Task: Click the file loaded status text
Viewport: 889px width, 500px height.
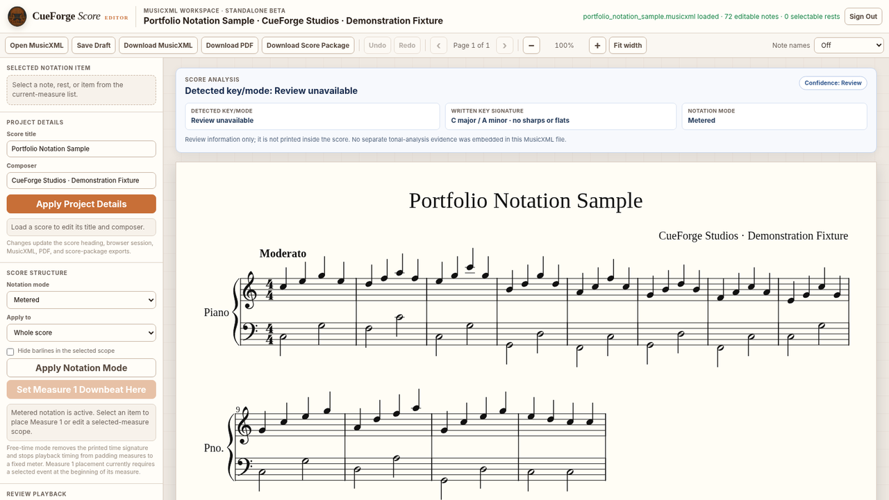Action: click(x=711, y=16)
